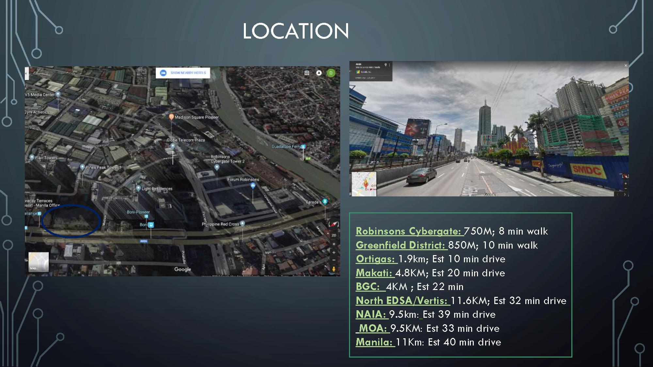Click the V5 Media Center map pin
Screen dimensions: 653x367
(x=58, y=94)
